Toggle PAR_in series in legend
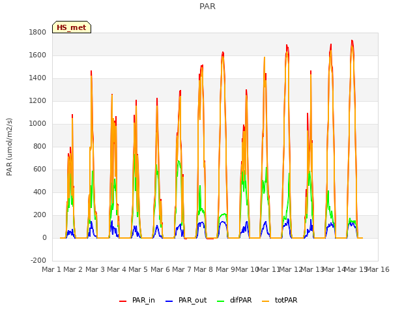The width and height of the screenshot is (417, 313). 137,300
